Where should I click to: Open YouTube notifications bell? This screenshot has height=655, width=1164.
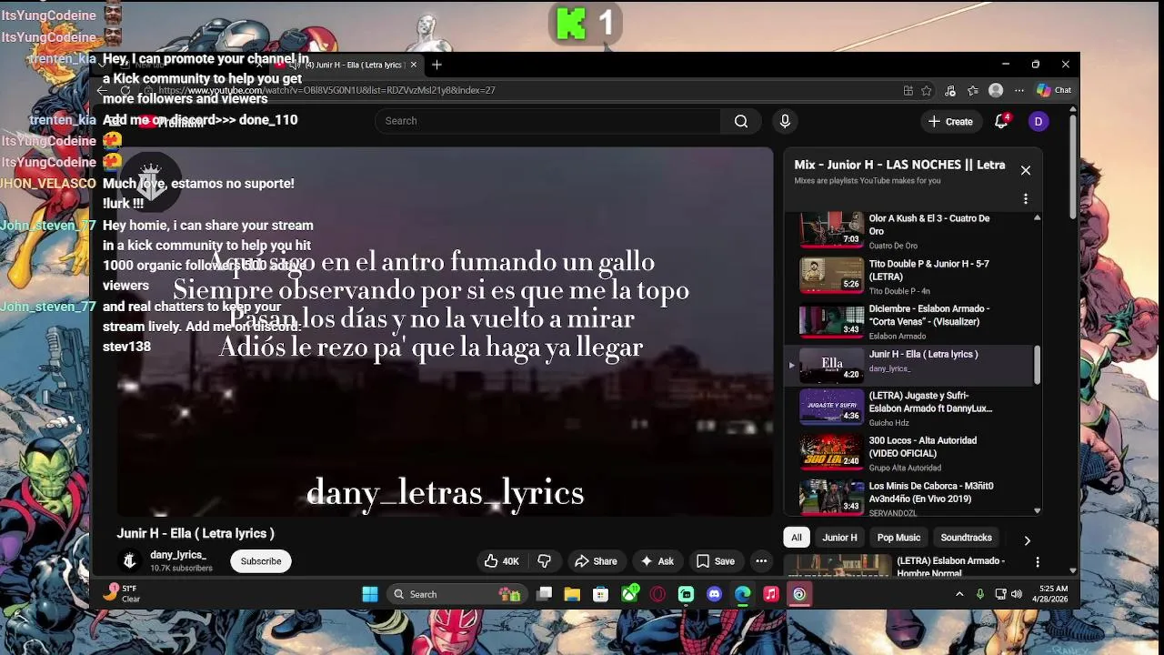1001,121
